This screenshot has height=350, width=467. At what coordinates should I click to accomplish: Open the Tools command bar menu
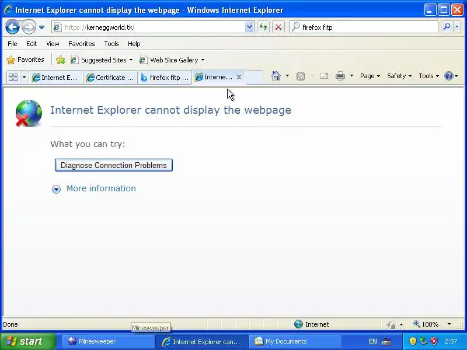tap(428, 76)
